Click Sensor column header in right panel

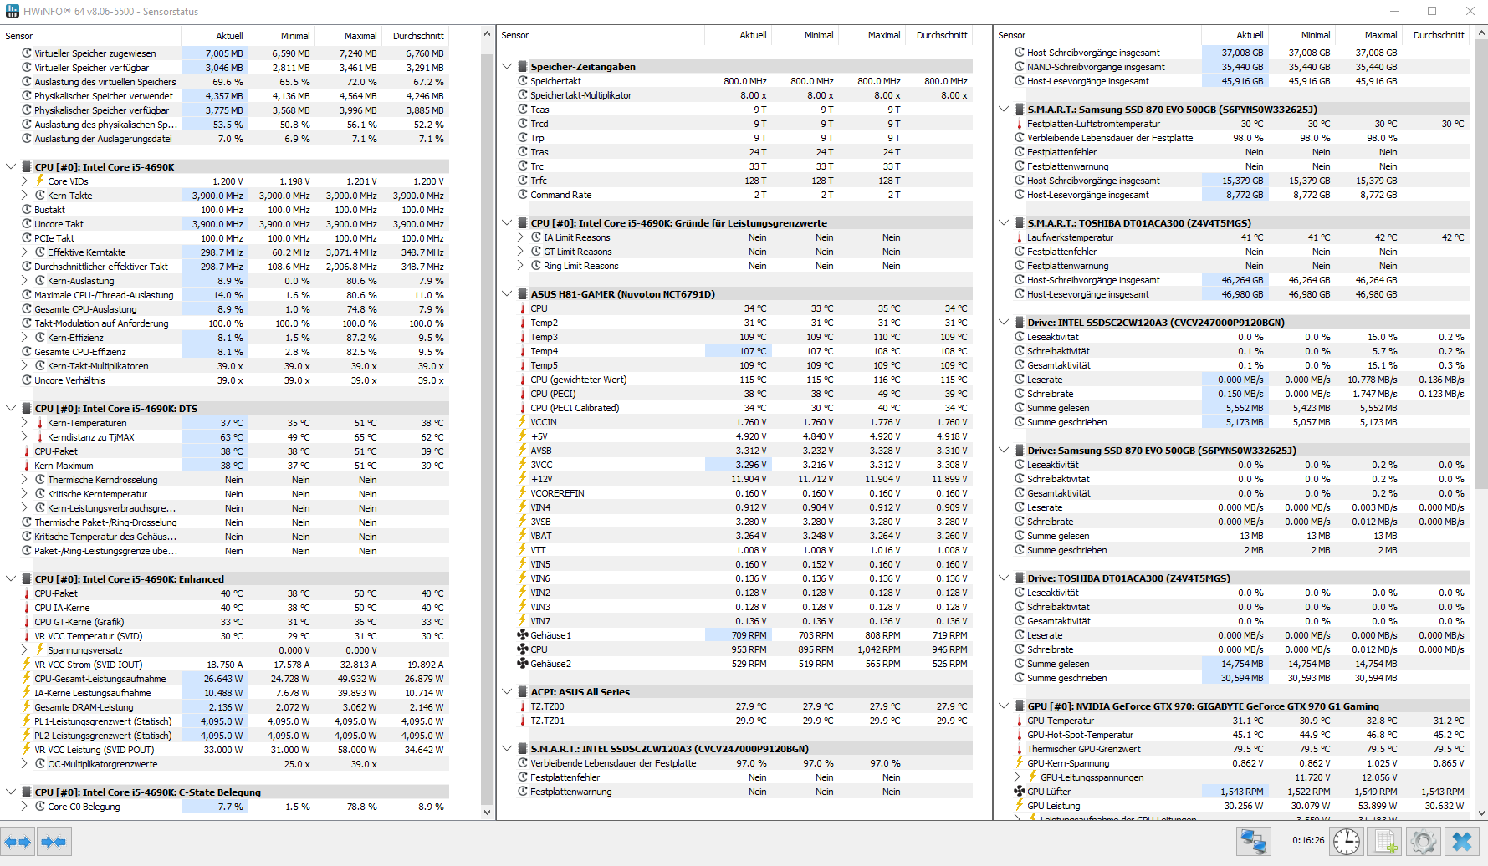pyautogui.click(x=1097, y=35)
